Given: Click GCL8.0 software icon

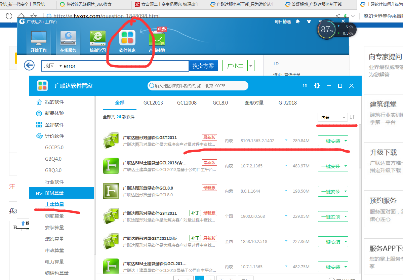Looking at the screenshot, I should pos(111,191).
